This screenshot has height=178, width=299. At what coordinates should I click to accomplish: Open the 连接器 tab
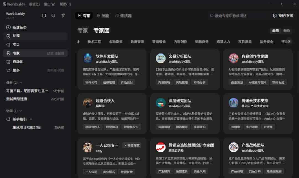(123, 15)
